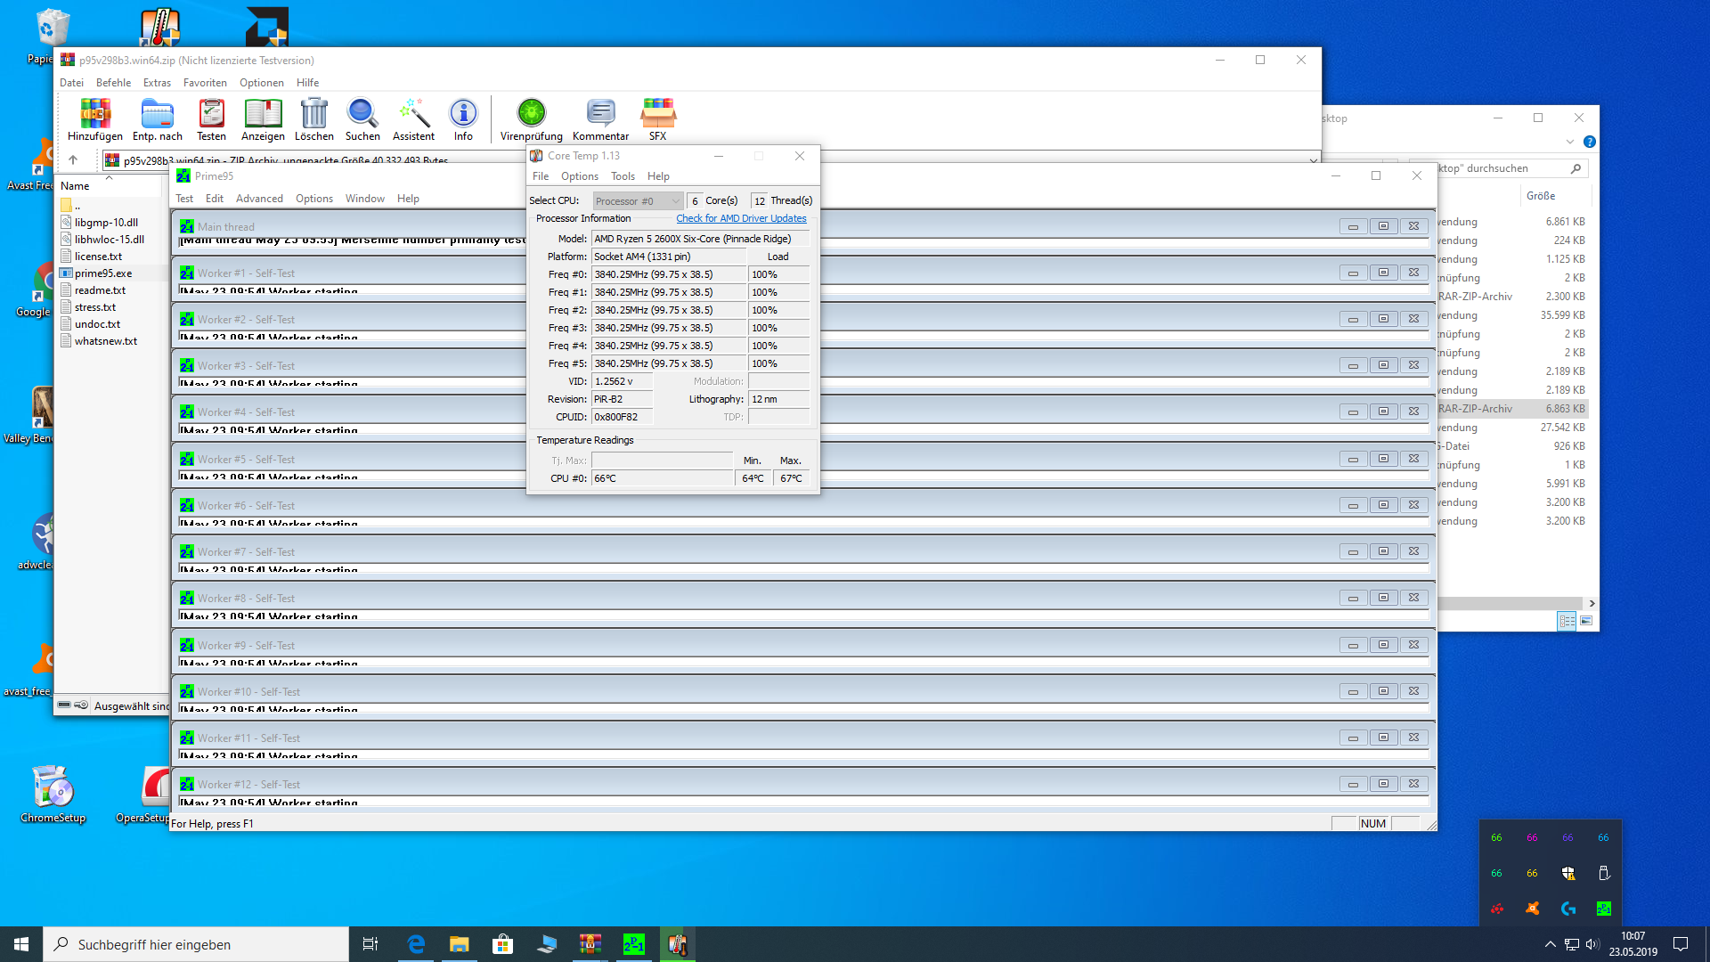Show hidden system tray icons chevron
The height and width of the screenshot is (962, 1710).
1550,944
